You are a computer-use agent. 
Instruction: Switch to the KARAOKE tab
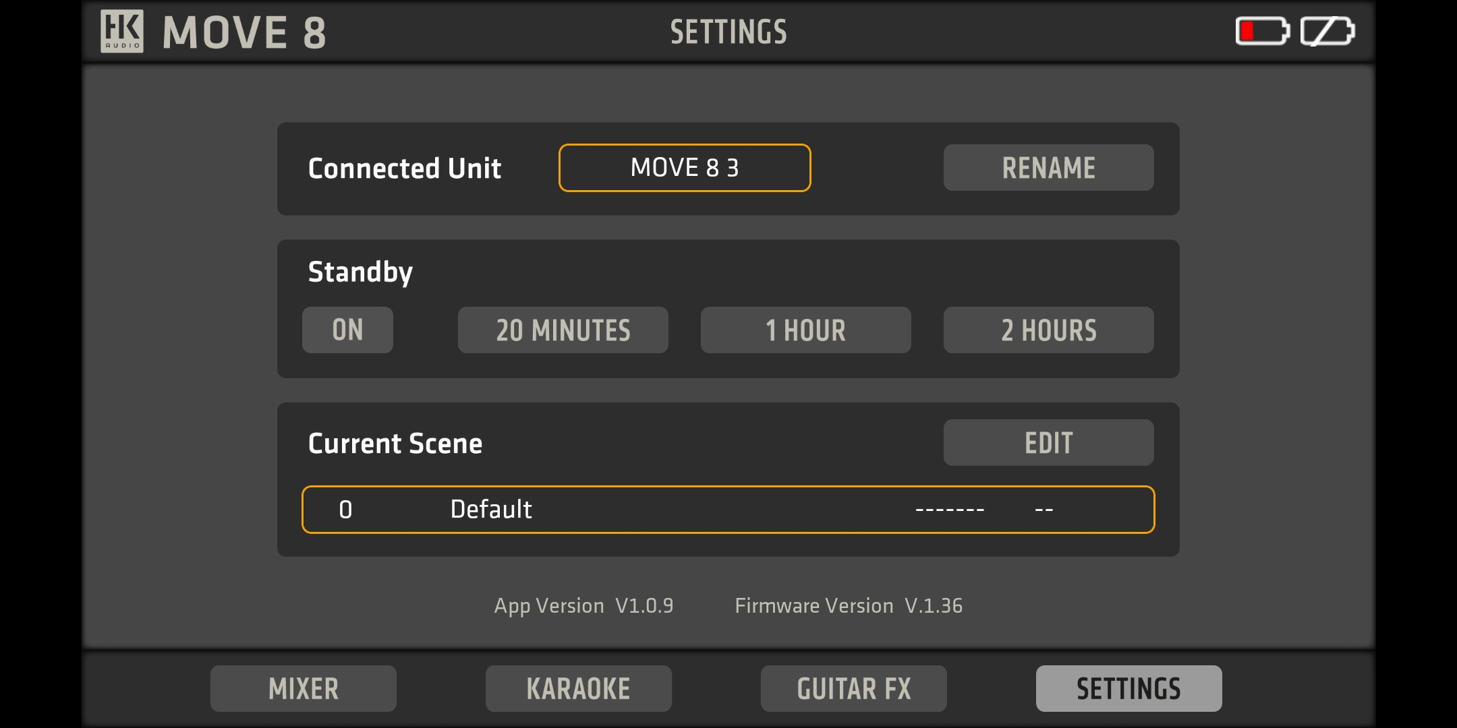click(x=578, y=688)
